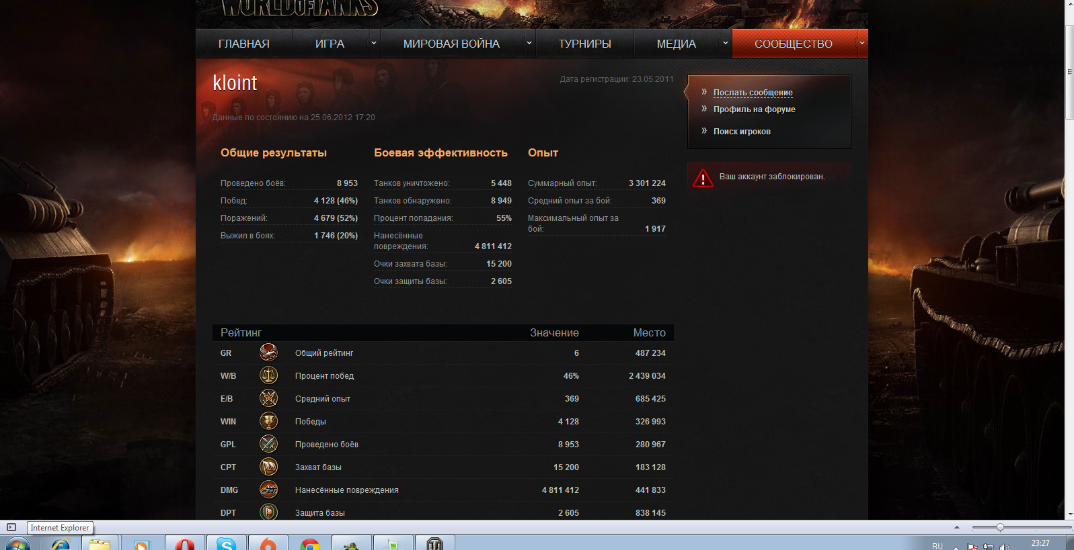This screenshot has width=1074, height=550.
Task: Click the Место column header
Action: (x=649, y=332)
